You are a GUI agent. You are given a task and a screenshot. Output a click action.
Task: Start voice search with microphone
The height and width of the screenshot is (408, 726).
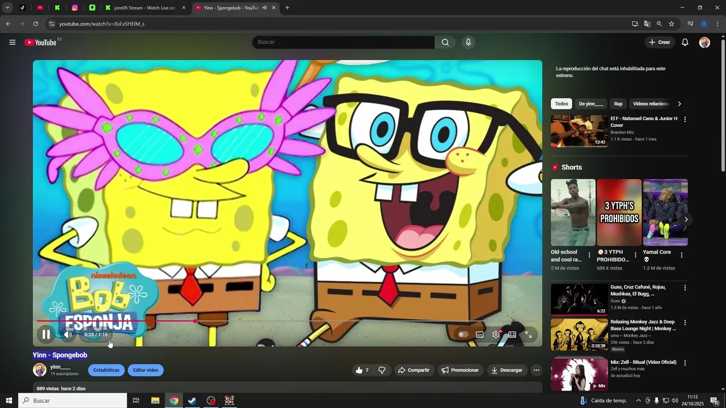tap(468, 42)
